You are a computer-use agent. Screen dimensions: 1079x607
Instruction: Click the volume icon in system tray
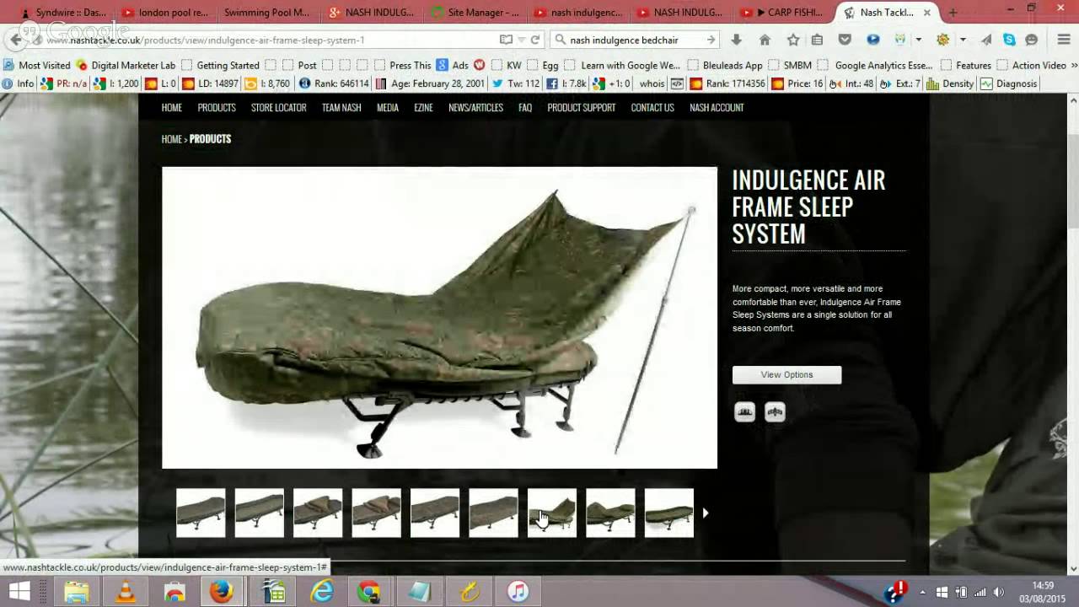pos(999,592)
